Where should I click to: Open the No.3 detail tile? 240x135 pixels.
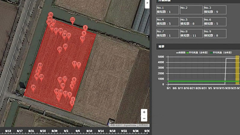214,10
